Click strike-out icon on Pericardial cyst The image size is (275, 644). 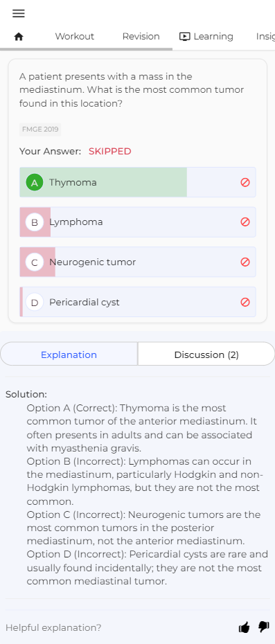coord(245,302)
